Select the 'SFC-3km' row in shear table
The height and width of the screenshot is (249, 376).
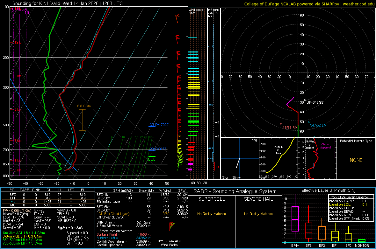(141, 198)
